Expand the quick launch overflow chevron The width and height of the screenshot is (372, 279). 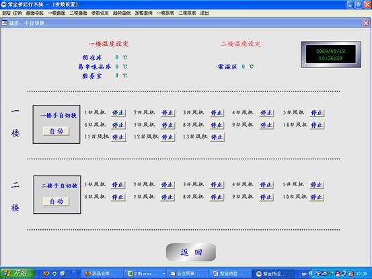click(x=73, y=272)
